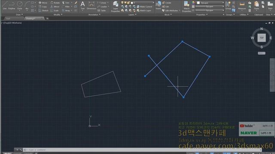Expand the Layers panel
The width and height of the screenshot is (275, 154).
[x=132, y=15]
